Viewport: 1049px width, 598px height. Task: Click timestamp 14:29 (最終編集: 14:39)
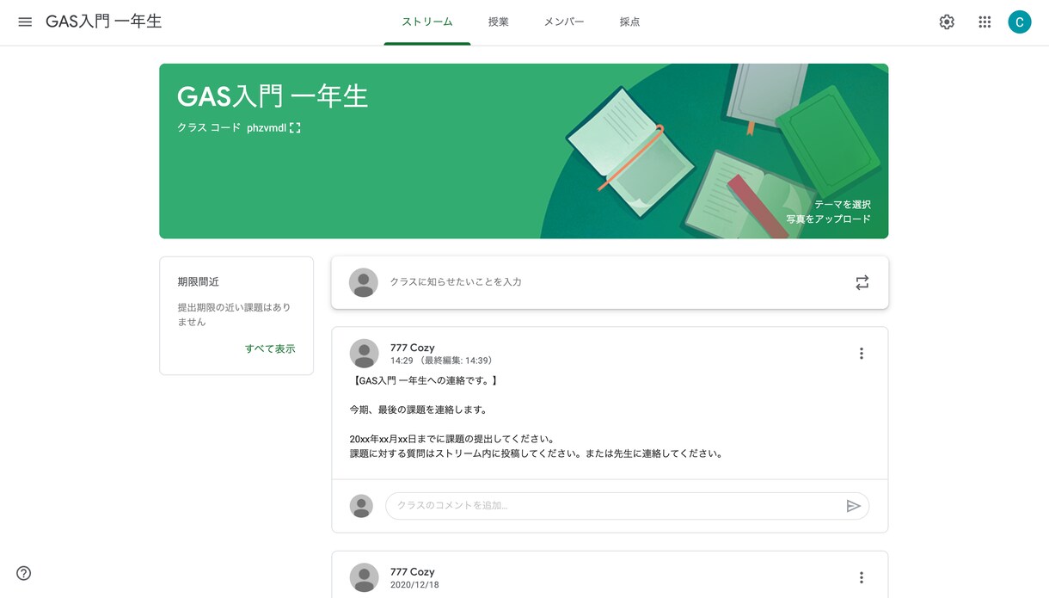tap(442, 361)
